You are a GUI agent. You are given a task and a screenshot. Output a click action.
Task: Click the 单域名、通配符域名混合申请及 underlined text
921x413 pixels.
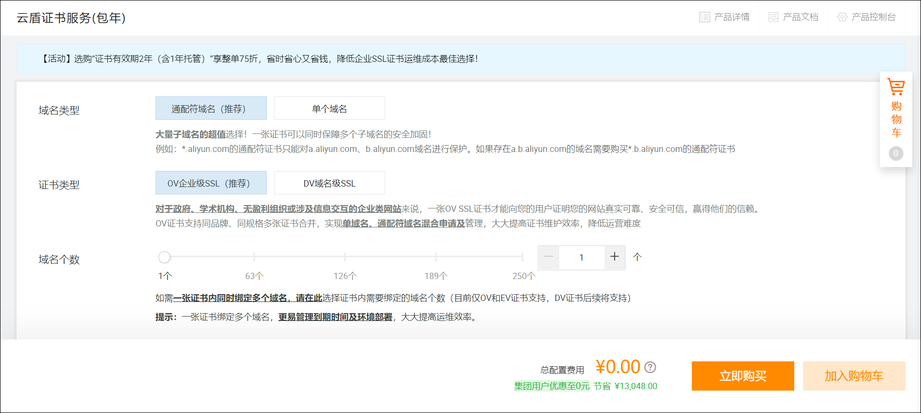(x=404, y=224)
